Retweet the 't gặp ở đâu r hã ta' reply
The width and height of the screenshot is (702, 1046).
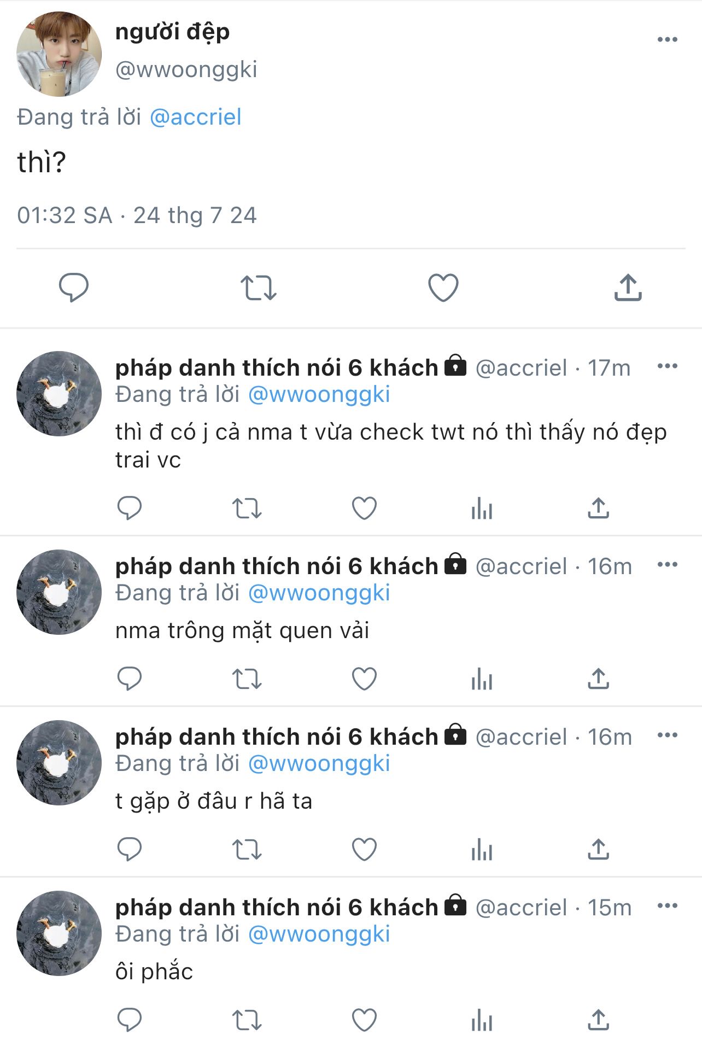point(247,850)
